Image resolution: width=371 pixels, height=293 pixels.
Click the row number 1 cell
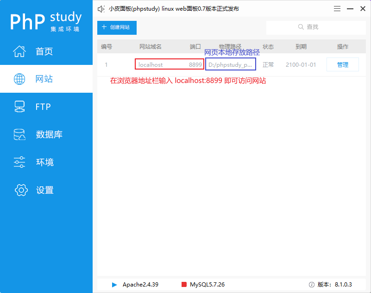106,64
